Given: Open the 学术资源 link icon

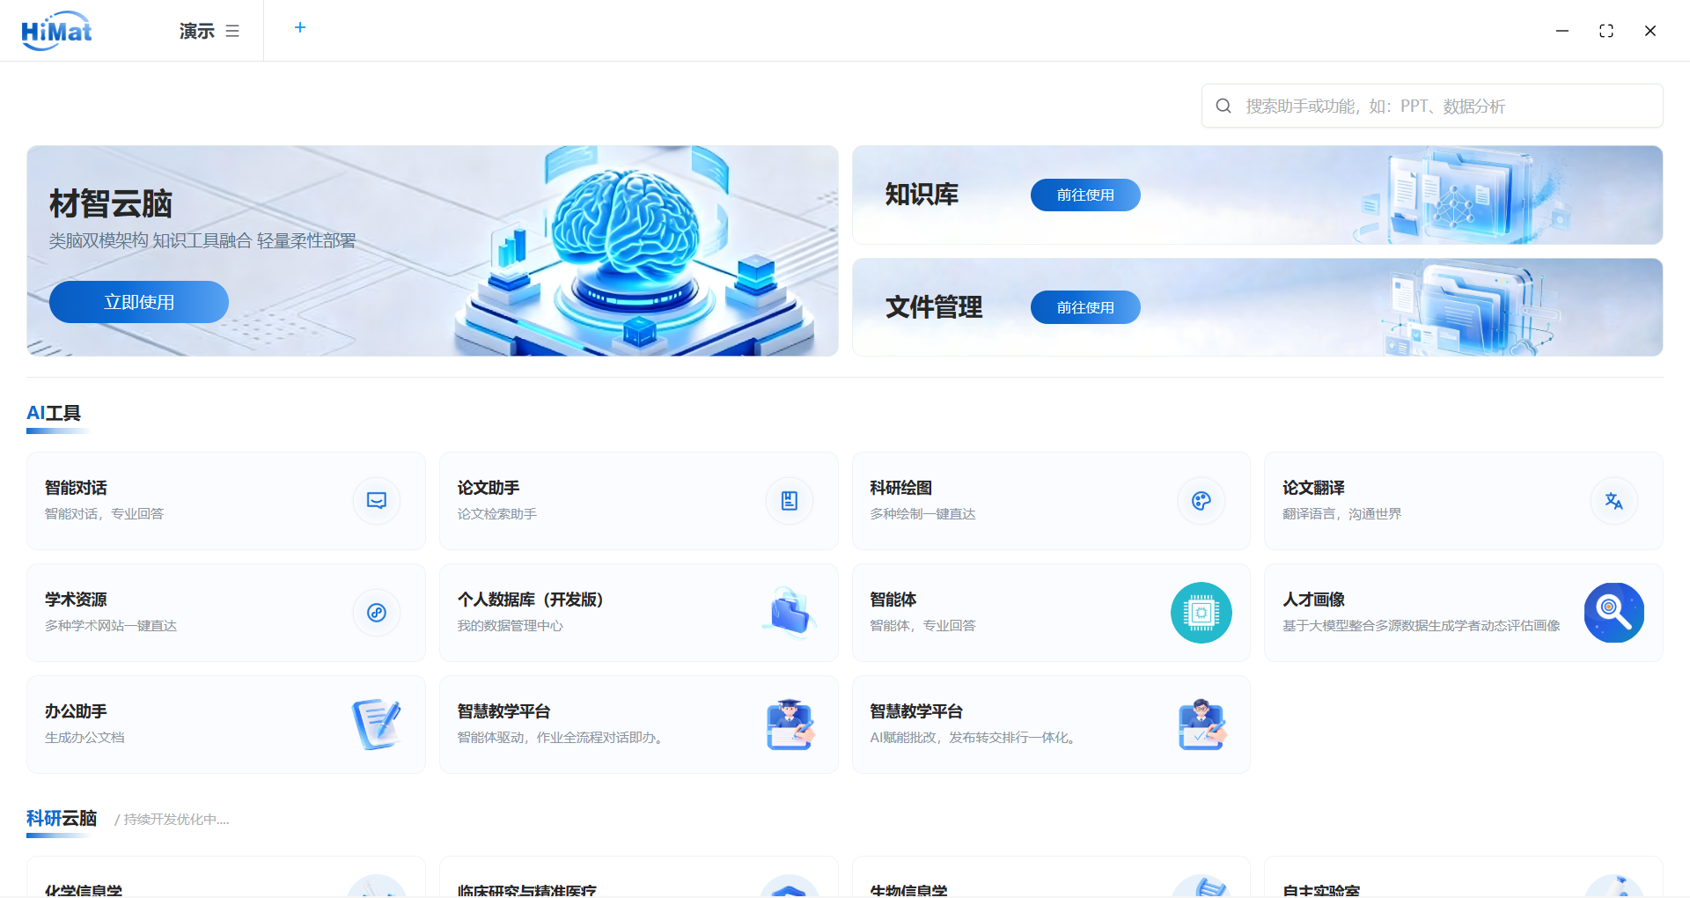Looking at the screenshot, I should point(377,613).
